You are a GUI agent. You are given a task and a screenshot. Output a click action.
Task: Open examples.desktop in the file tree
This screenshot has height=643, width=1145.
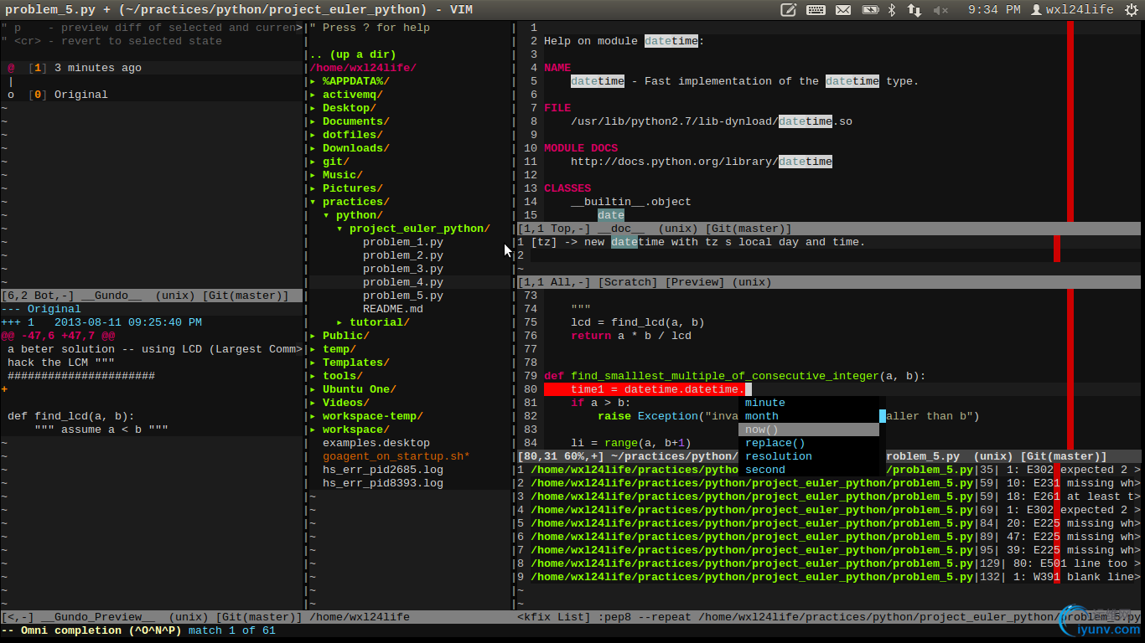[x=376, y=443]
